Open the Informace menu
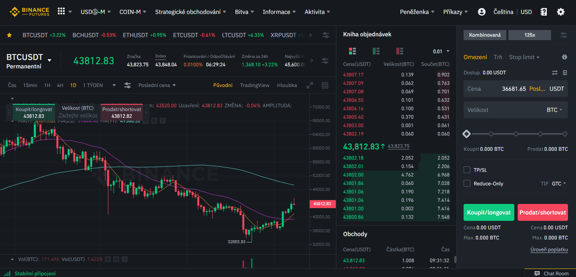The image size is (576, 277). tap(279, 12)
